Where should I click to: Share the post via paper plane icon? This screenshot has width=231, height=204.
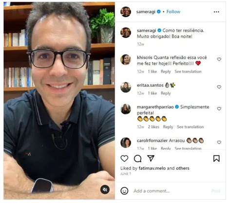(151, 158)
